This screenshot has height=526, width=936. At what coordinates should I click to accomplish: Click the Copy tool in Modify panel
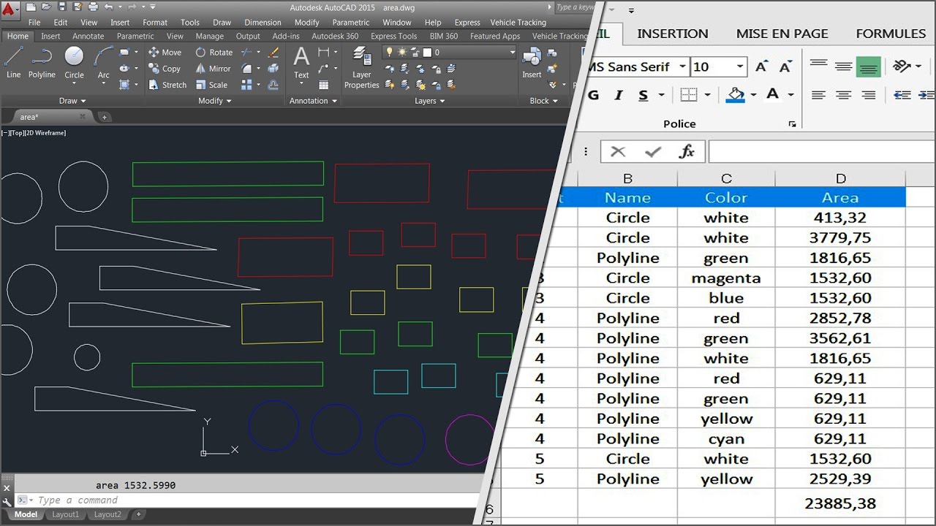165,69
